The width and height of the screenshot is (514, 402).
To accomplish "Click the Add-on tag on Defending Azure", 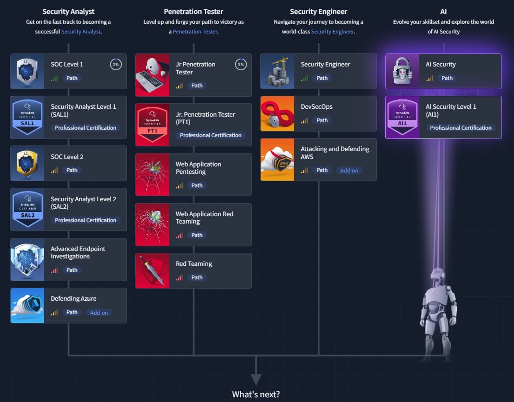I will [x=99, y=313].
